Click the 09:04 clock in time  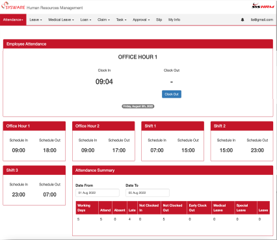[104, 82]
